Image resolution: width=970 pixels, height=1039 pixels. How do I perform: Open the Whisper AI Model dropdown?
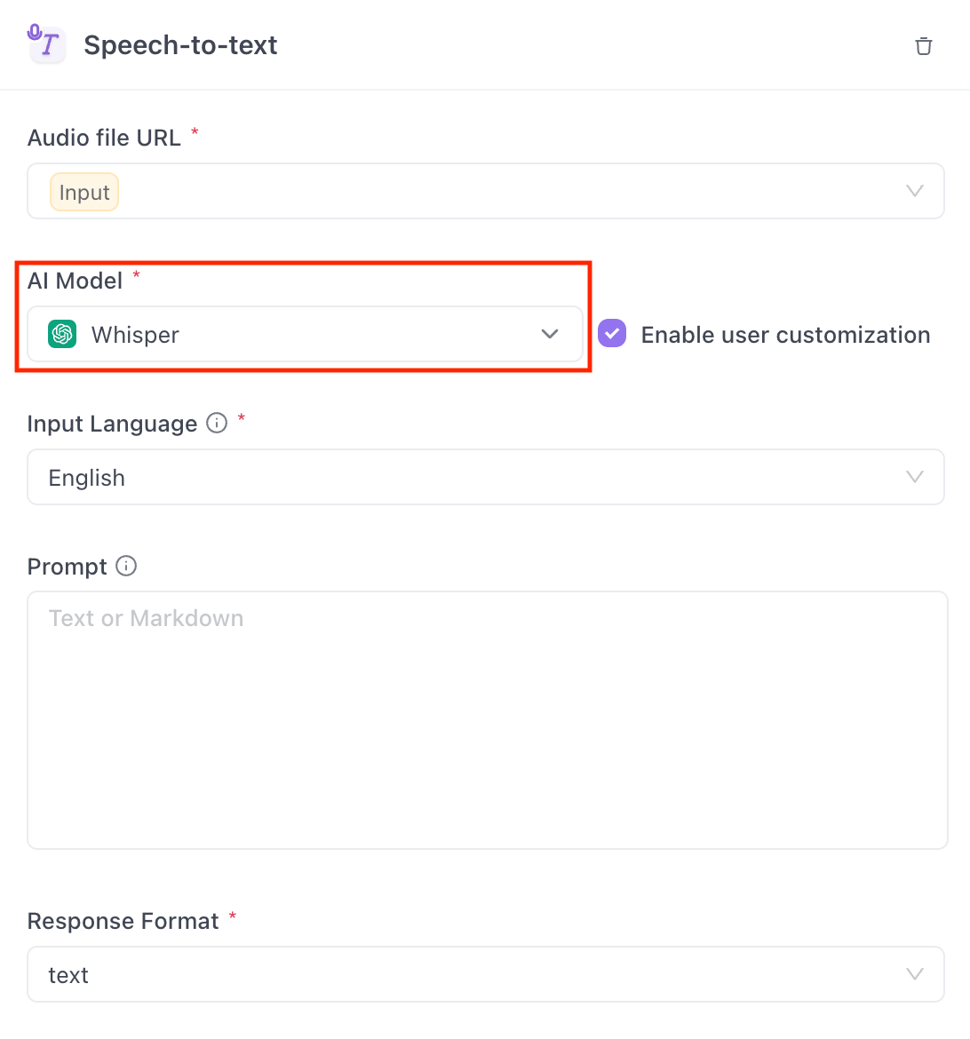point(305,334)
